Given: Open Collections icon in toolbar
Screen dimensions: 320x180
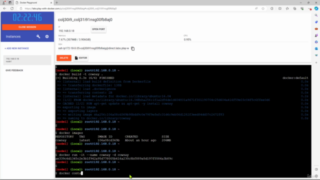Looking at the screenshot, I should (x=294, y=8).
